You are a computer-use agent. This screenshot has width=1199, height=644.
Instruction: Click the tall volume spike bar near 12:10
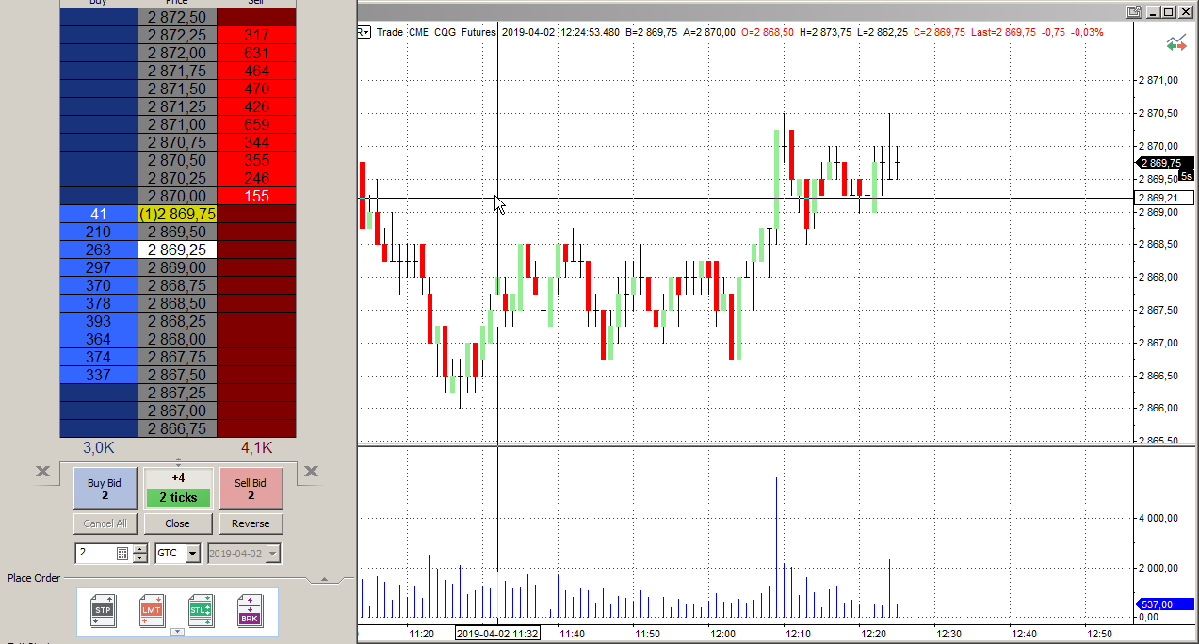(776, 547)
